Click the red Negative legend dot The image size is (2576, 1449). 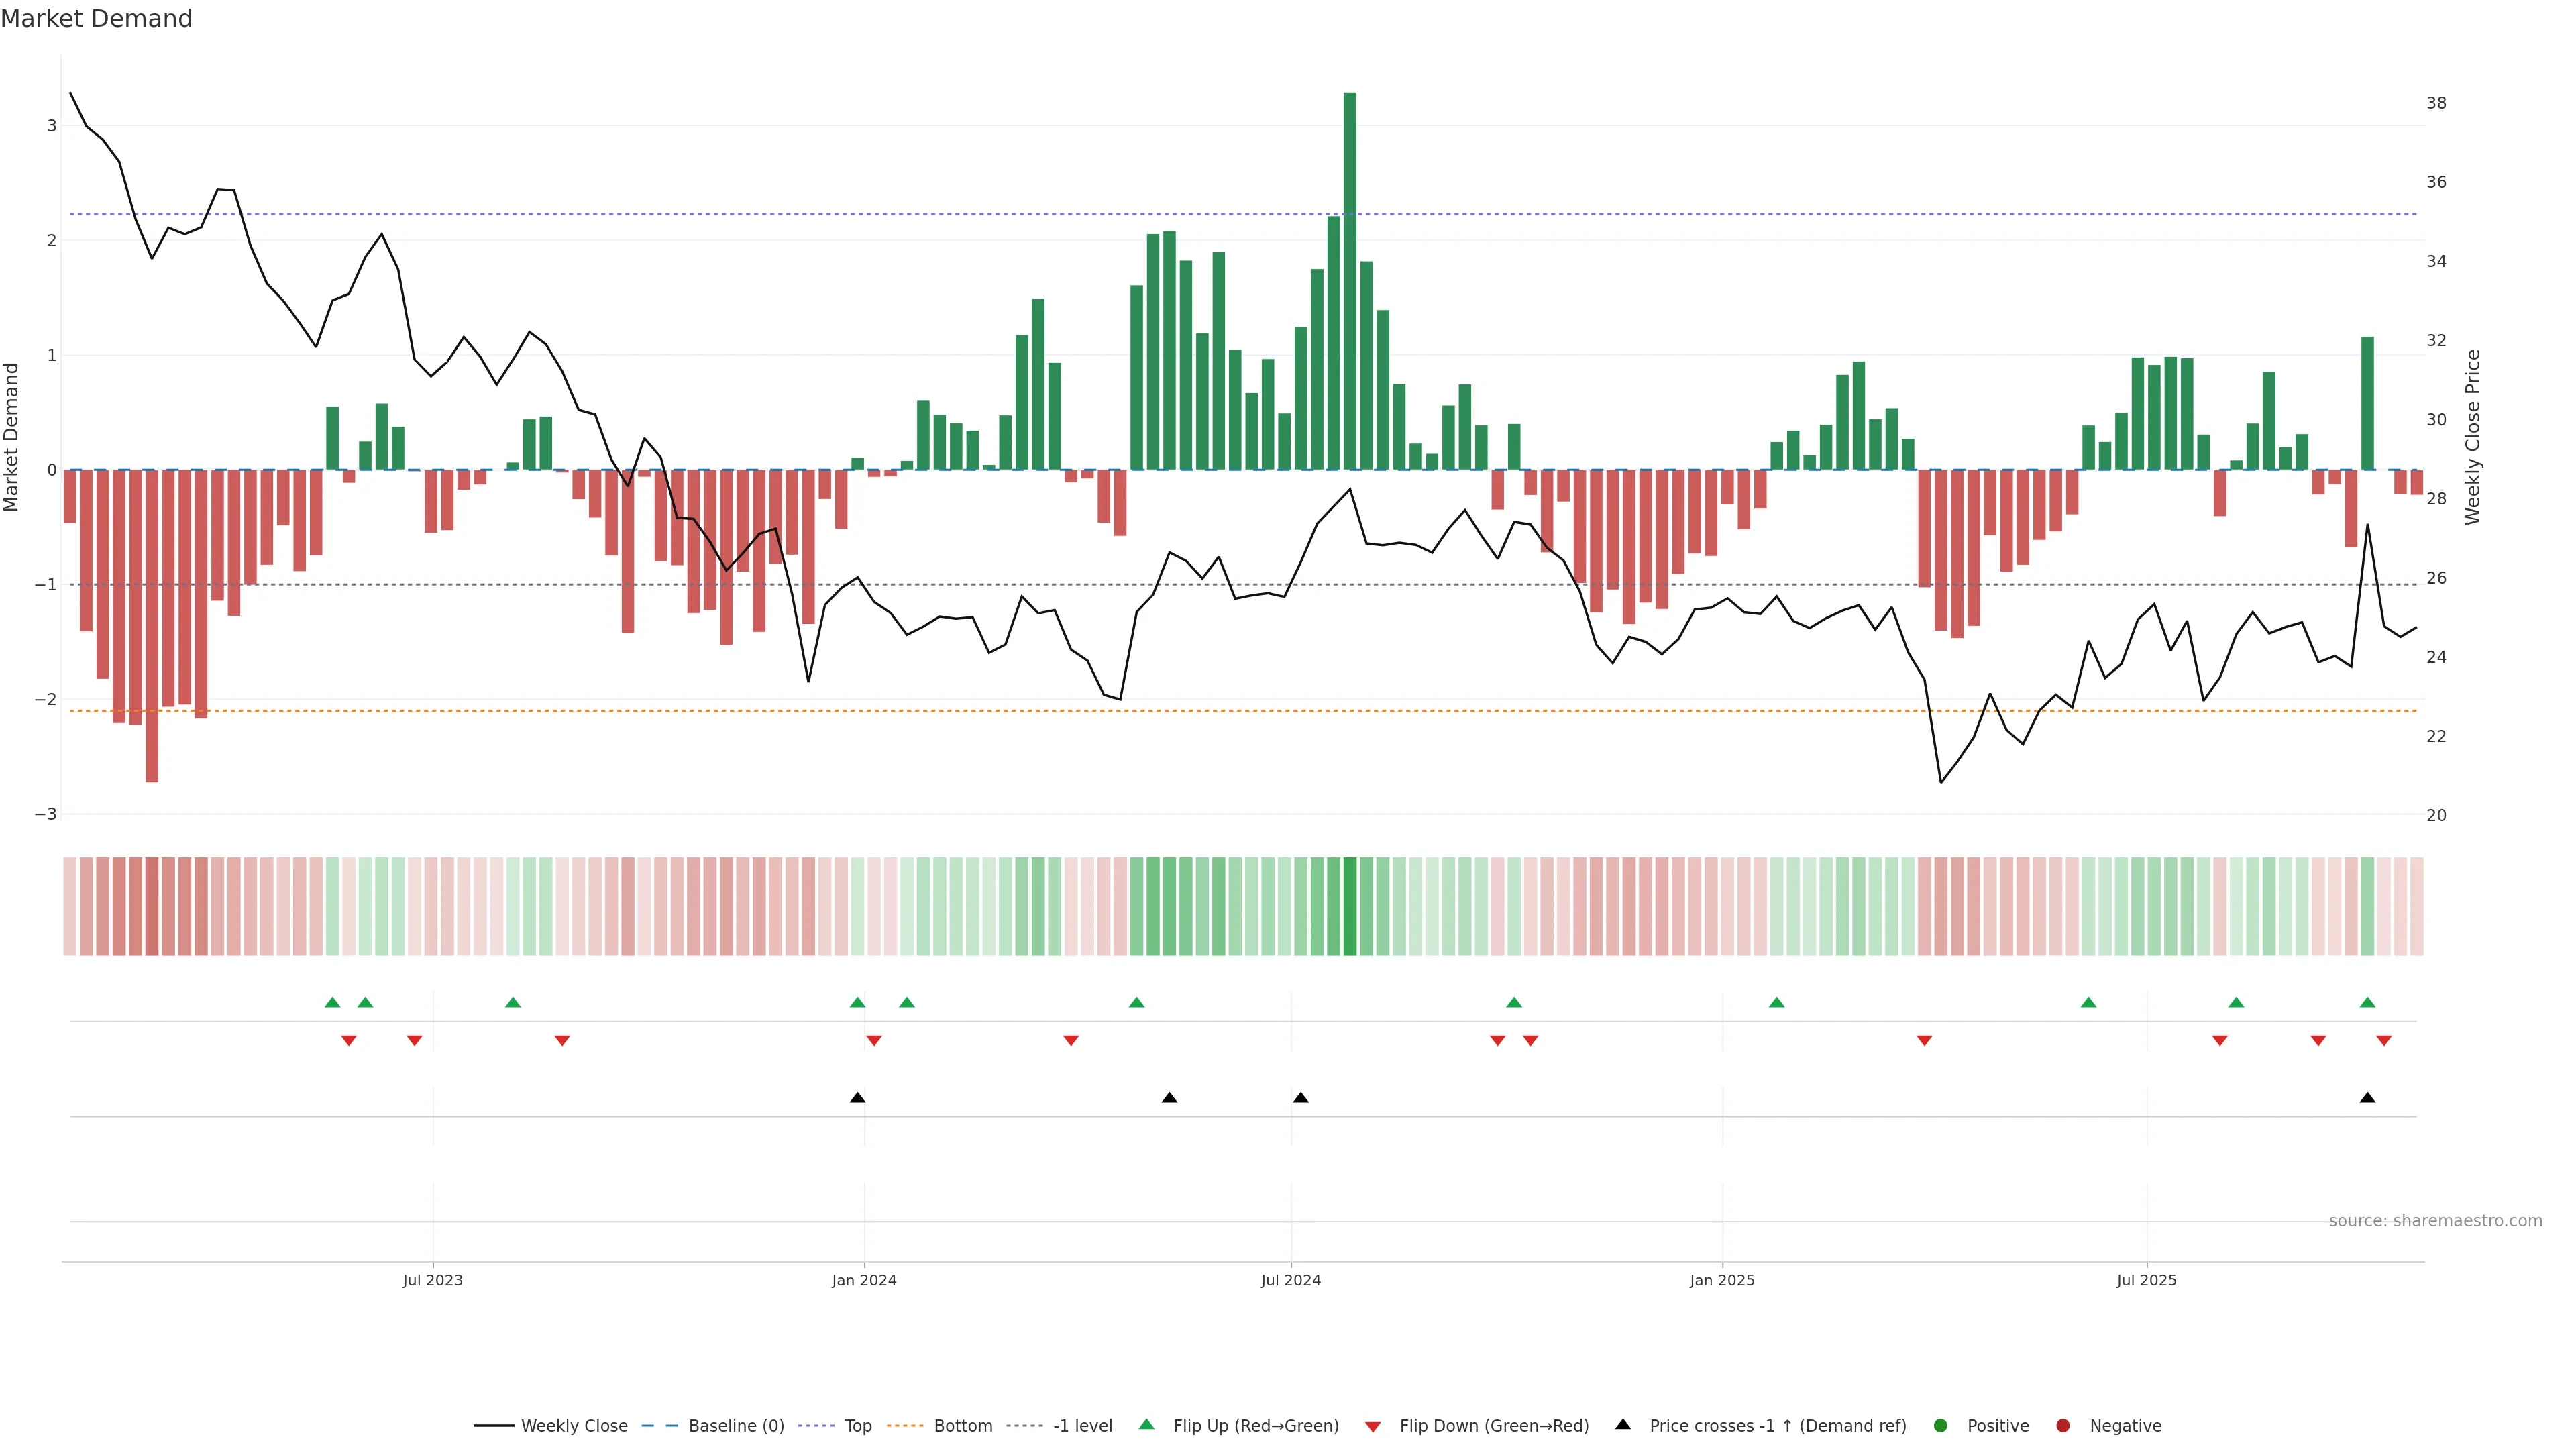[x=2063, y=1426]
